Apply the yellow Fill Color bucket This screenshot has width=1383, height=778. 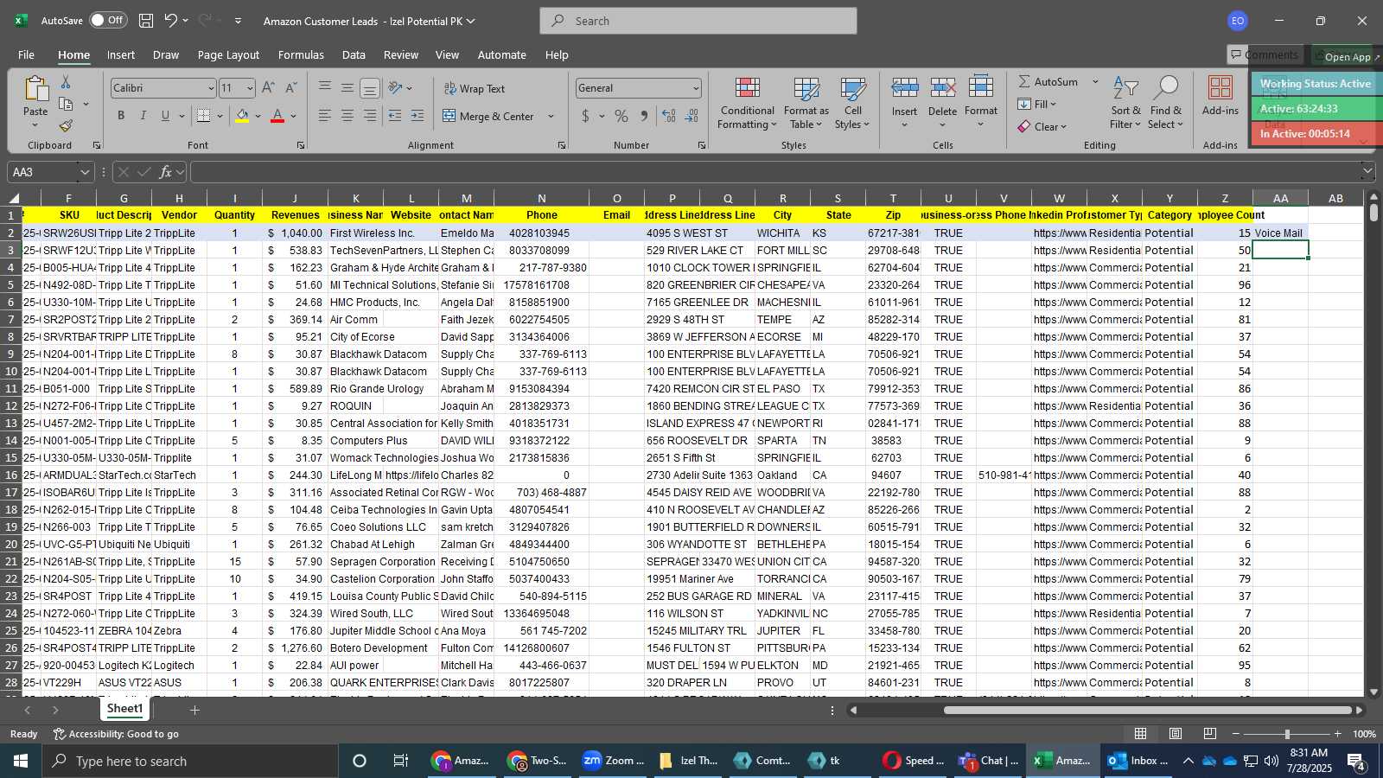click(x=243, y=116)
